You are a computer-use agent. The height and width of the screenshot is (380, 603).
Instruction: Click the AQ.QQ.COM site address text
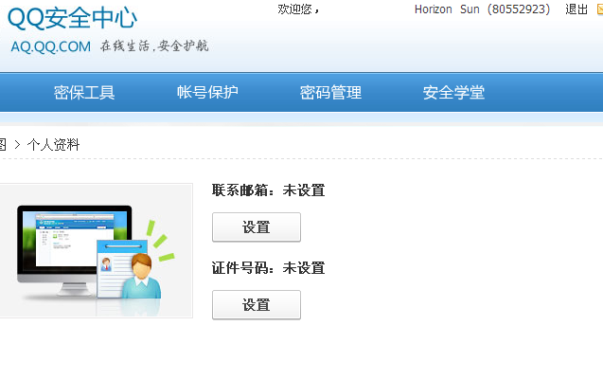[x=51, y=46]
